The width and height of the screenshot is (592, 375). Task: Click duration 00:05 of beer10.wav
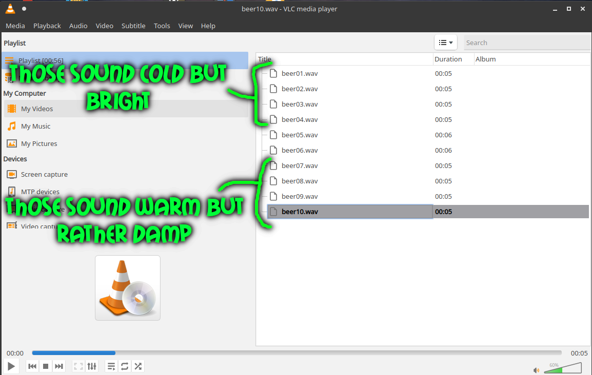443,212
